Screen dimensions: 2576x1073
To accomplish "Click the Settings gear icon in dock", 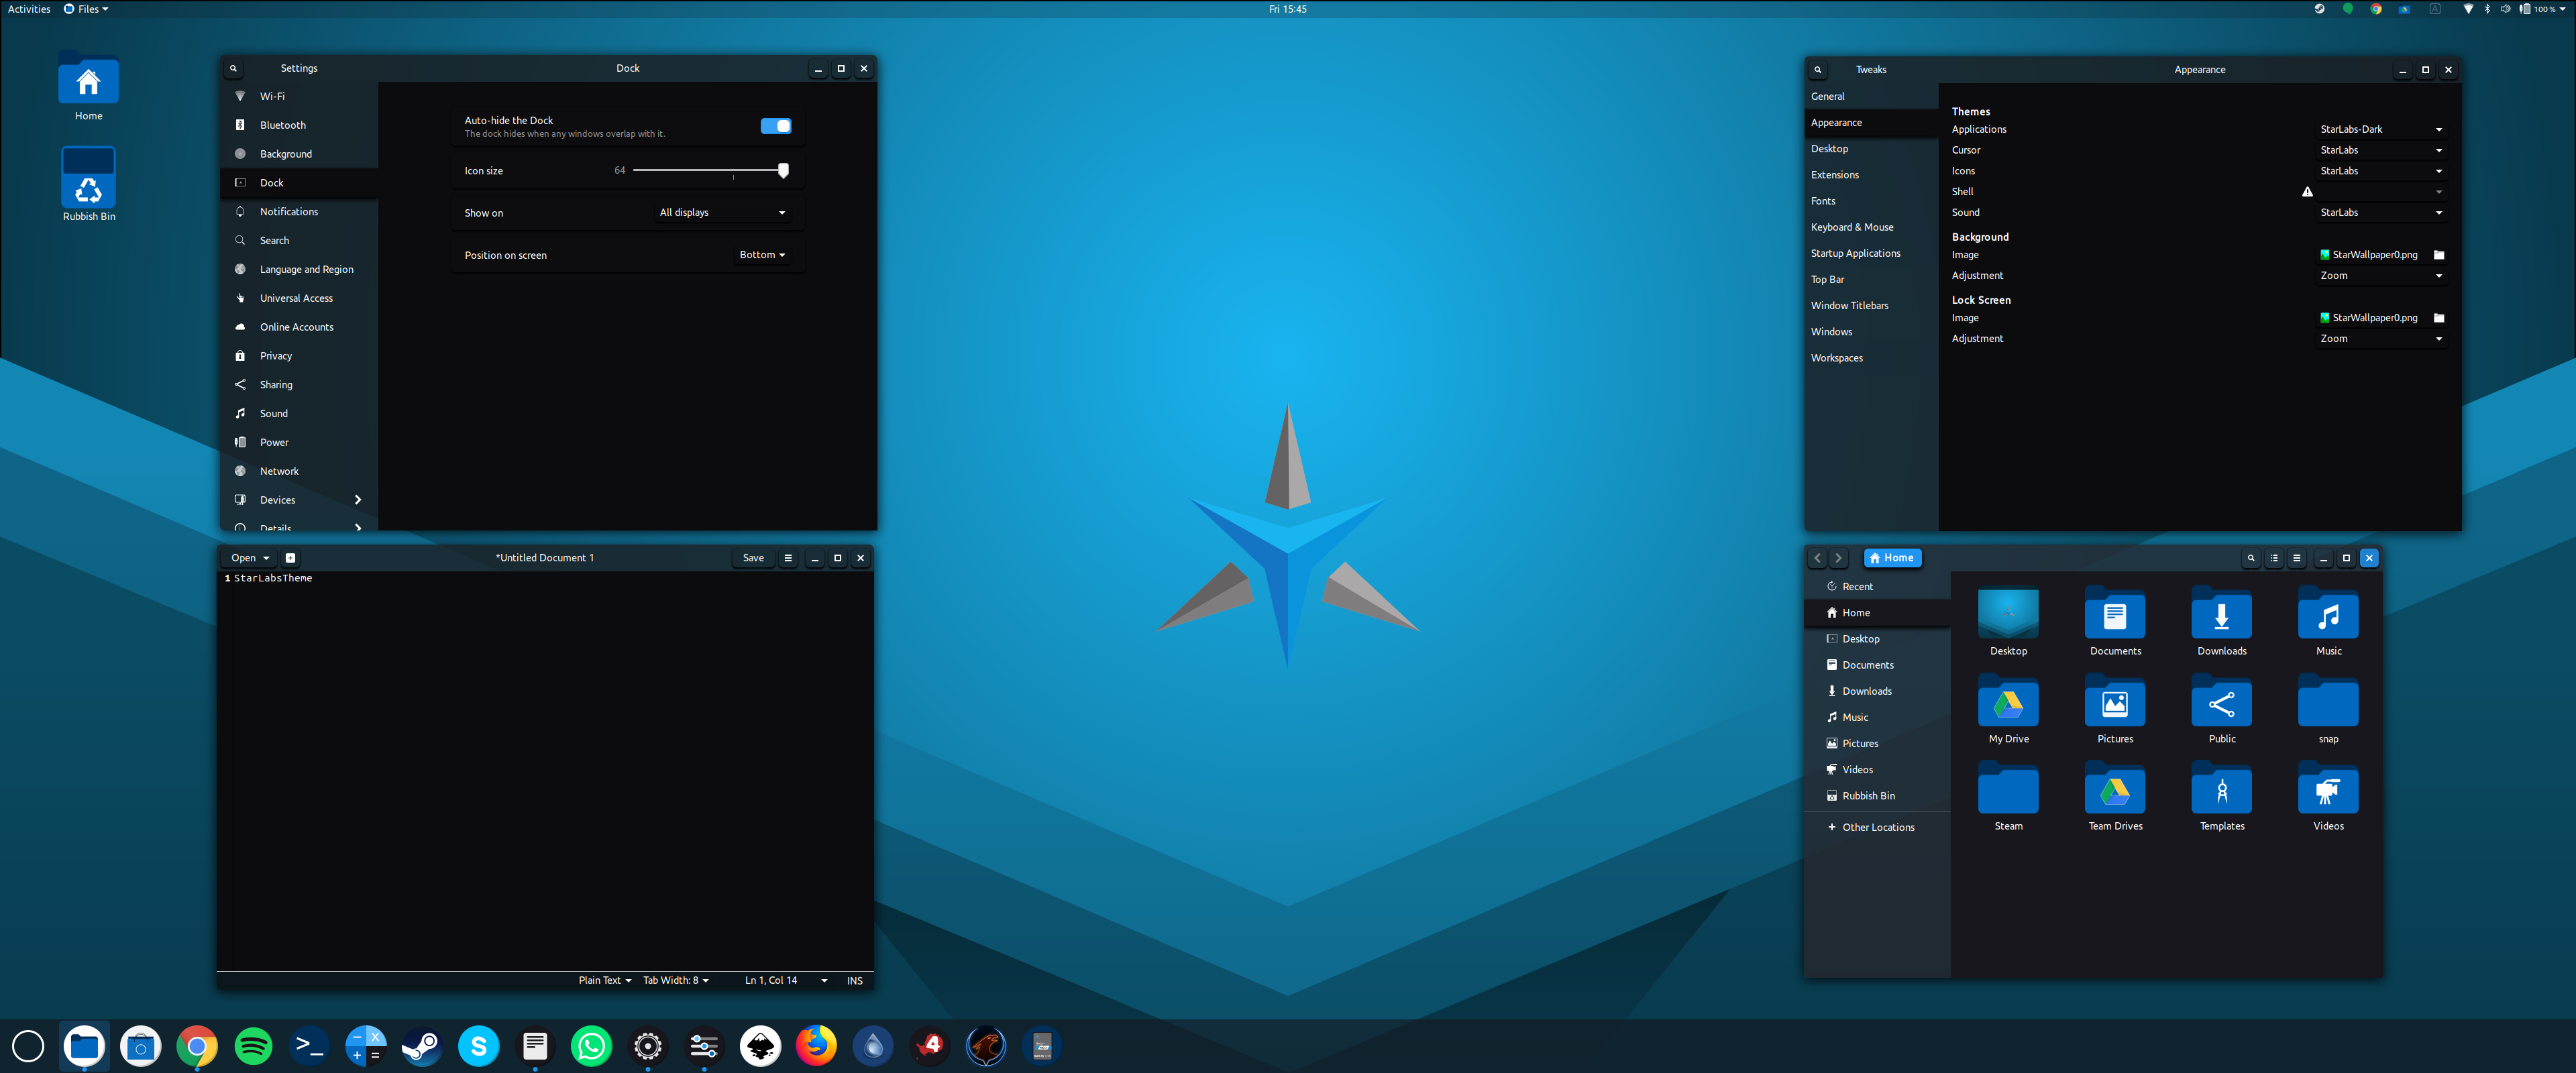I will pyautogui.click(x=648, y=1046).
